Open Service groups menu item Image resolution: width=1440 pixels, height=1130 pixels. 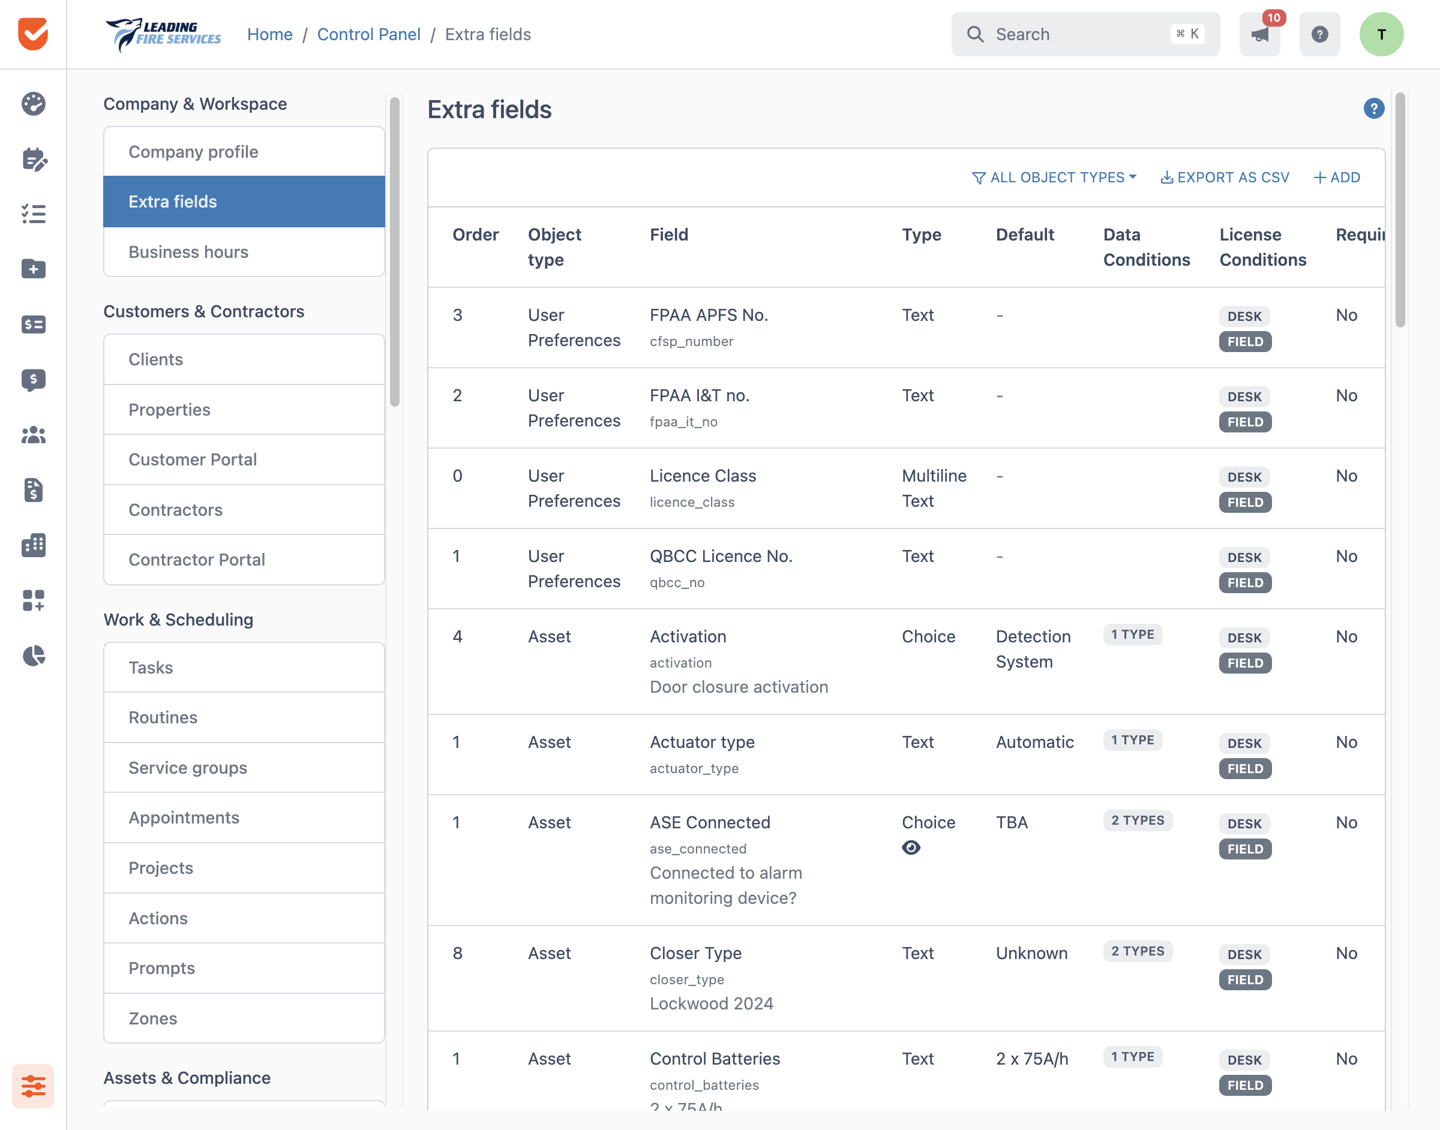(x=244, y=768)
